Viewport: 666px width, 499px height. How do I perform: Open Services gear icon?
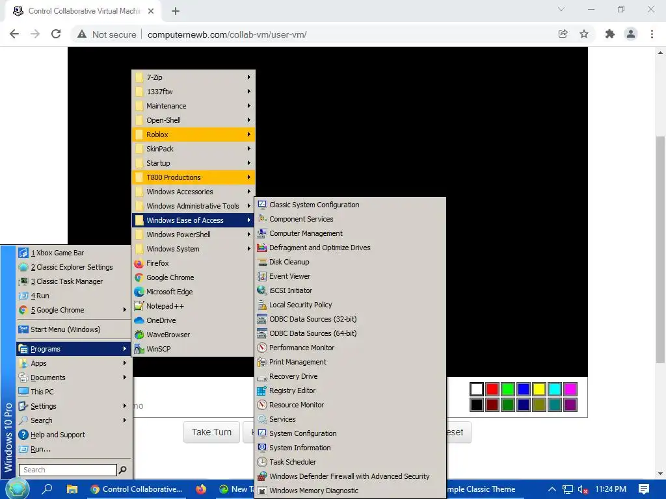click(262, 419)
